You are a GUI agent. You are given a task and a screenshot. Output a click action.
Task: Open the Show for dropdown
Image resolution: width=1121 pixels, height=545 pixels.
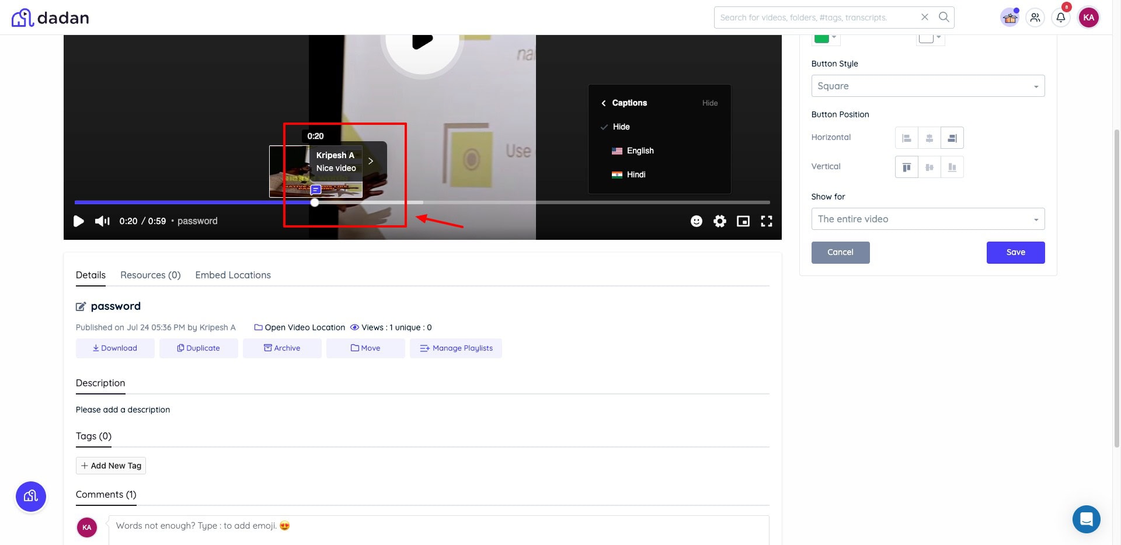point(927,219)
